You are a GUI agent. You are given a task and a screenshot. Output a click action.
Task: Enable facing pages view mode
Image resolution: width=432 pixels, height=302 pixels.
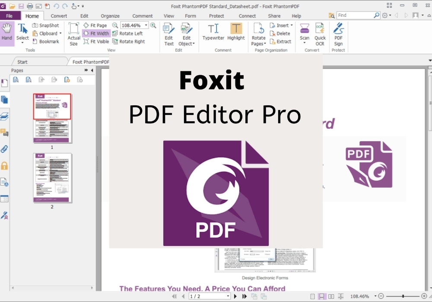[331, 296]
